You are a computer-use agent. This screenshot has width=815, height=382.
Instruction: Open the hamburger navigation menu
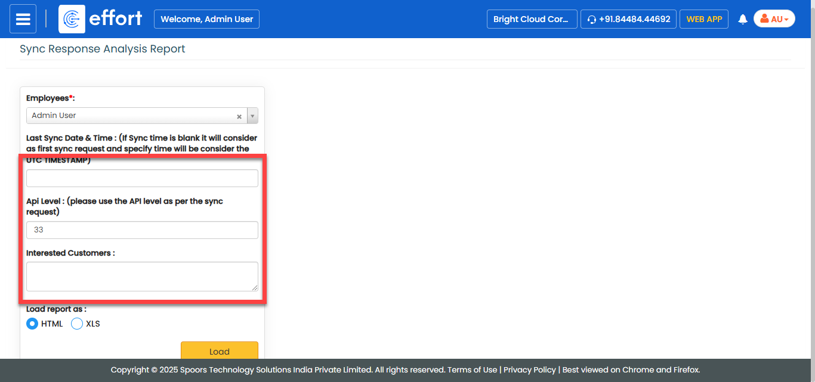coord(23,19)
